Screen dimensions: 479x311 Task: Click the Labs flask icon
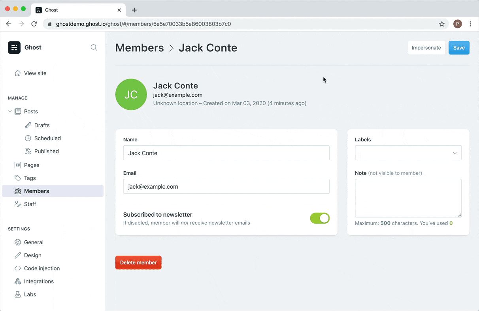click(x=18, y=294)
